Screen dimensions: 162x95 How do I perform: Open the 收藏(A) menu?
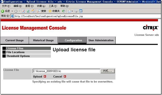click(x=41, y=6)
